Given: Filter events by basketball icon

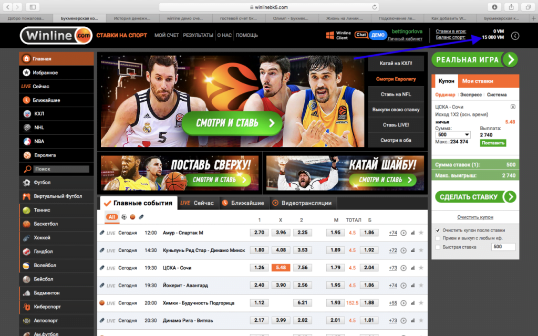Looking at the screenshot, I should point(132,217).
